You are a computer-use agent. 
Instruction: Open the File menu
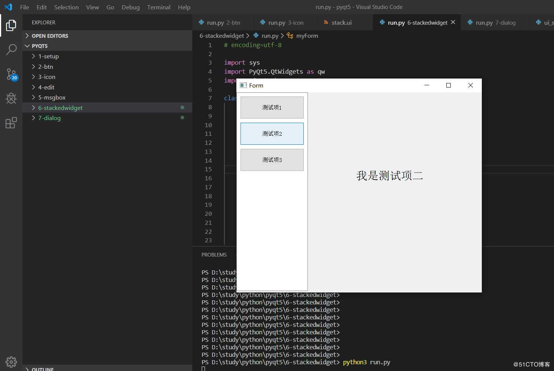click(24, 7)
